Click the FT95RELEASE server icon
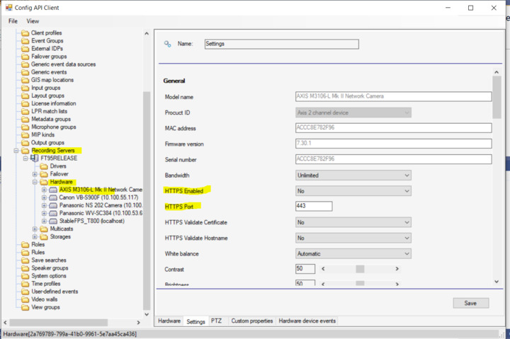Screen dimensions: 510x339 click(35, 159)
